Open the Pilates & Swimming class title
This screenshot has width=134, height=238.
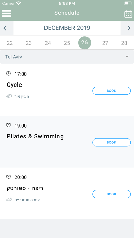[35, 136]
